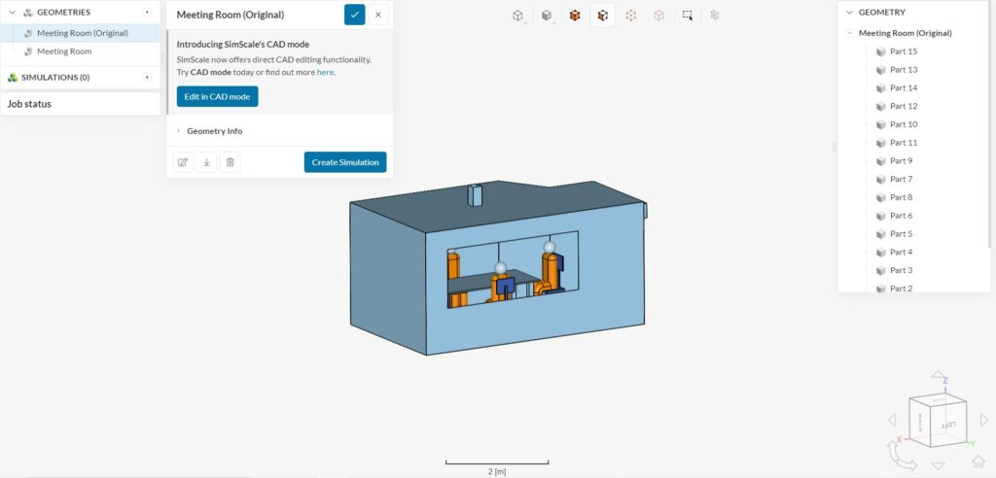Click the seated person's white head sphere

pos(501,268)
